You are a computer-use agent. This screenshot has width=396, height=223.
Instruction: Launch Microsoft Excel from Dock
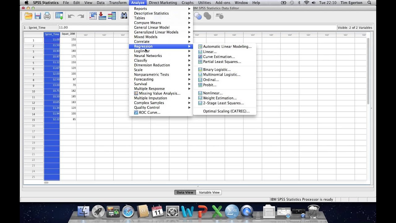[217, 212]
